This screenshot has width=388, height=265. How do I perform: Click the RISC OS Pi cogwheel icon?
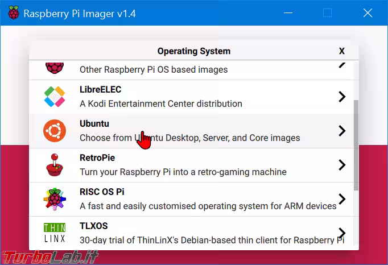(x=55, y=199)
